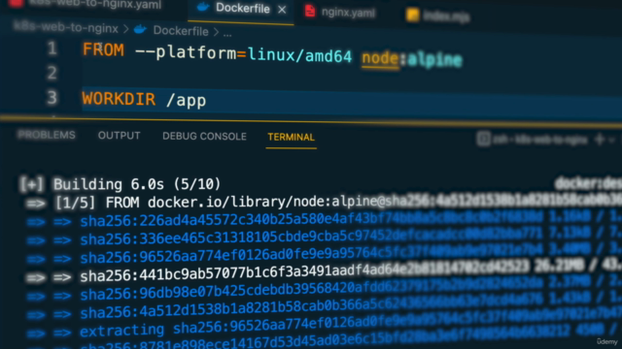Close the Dockerfile tab
622x349 pixels.
pos(282,10)
